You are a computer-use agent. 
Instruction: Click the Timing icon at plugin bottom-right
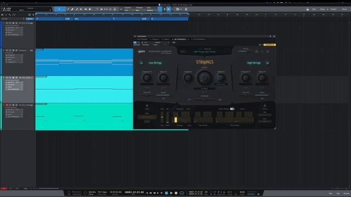(x=265, y=106)
